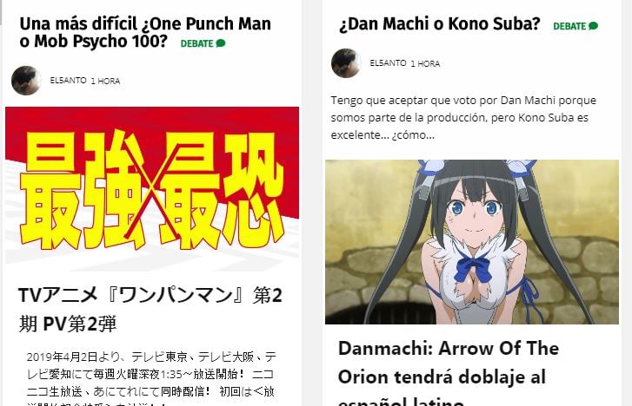
Task: Click ELSANTO username on the left post
Action: point(68,81)
